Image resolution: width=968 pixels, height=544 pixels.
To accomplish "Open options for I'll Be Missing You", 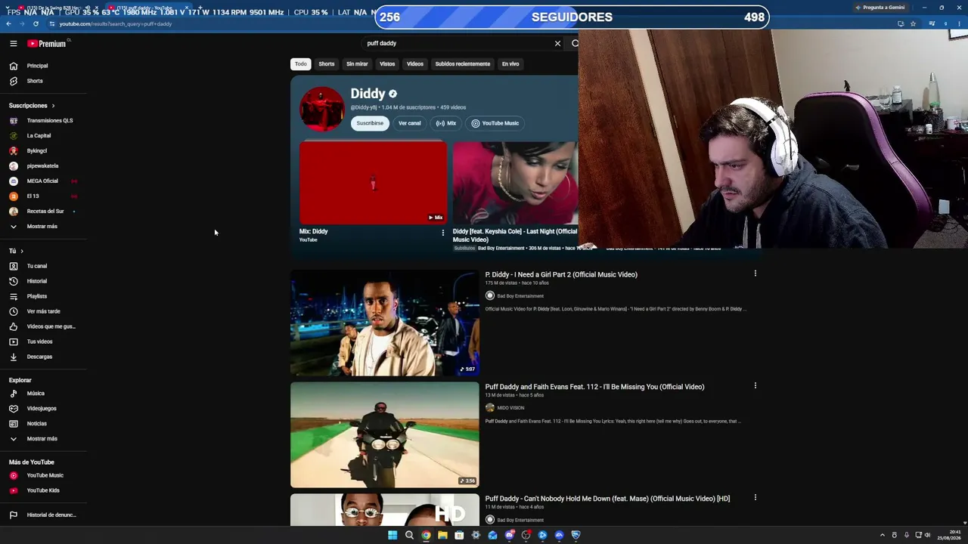I will 755,385.
